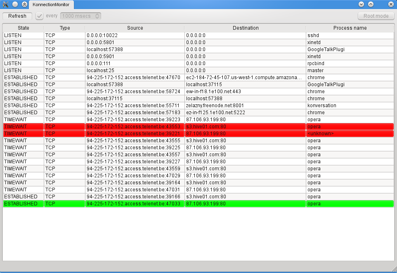This screenshot has width=397, height=273.
Task: Click the refresh interval 1000 msecs spinbox
Action: coord(80,16)
